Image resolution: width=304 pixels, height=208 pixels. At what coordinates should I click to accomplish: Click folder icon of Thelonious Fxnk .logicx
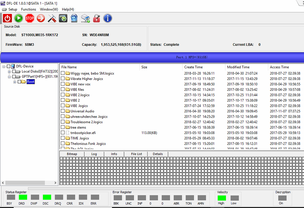click(68, 144)
